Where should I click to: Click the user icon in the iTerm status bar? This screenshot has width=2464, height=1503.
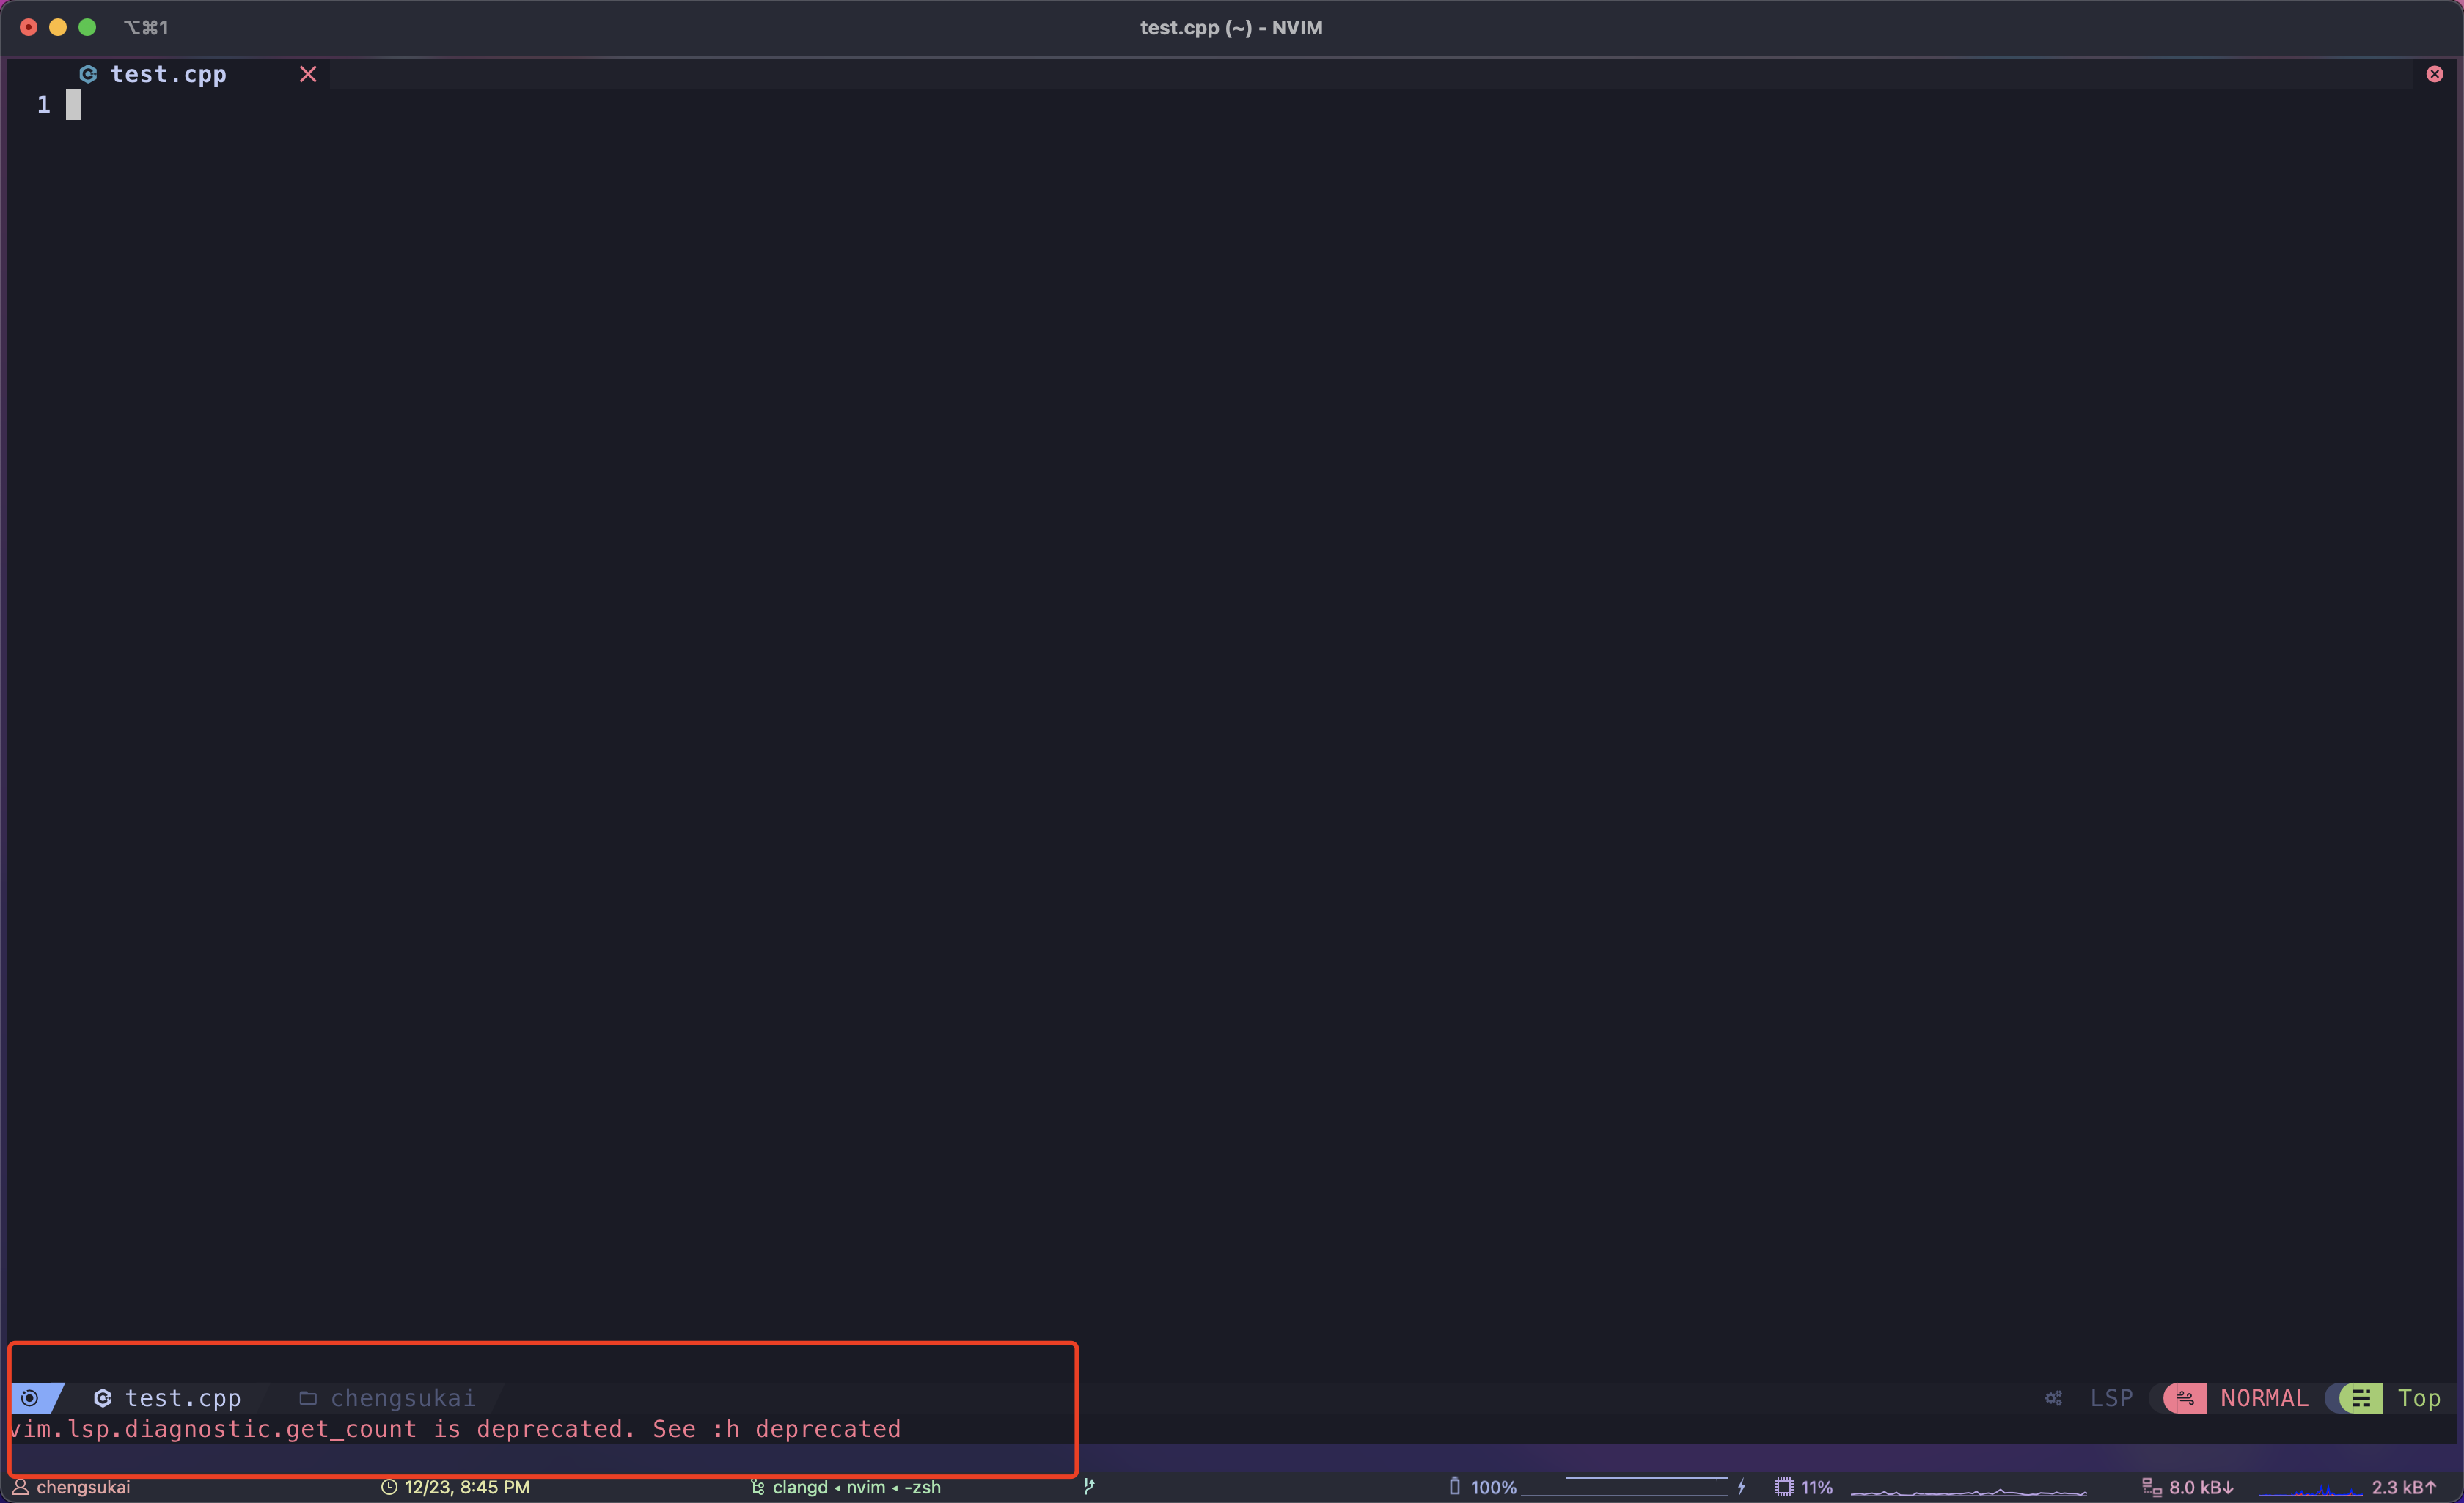click(x=20, y=1487)
